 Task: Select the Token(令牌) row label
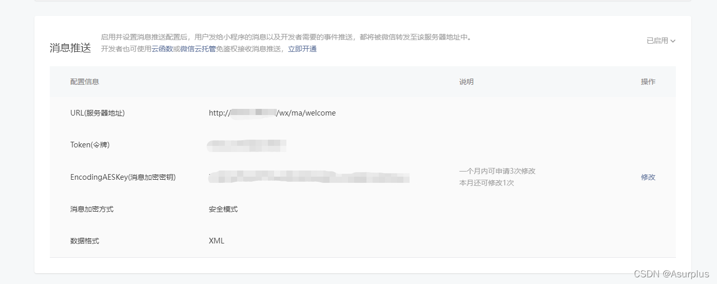90,145
